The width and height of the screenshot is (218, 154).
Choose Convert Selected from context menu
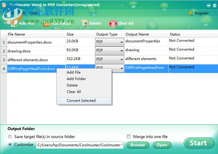tap(84, 101)
